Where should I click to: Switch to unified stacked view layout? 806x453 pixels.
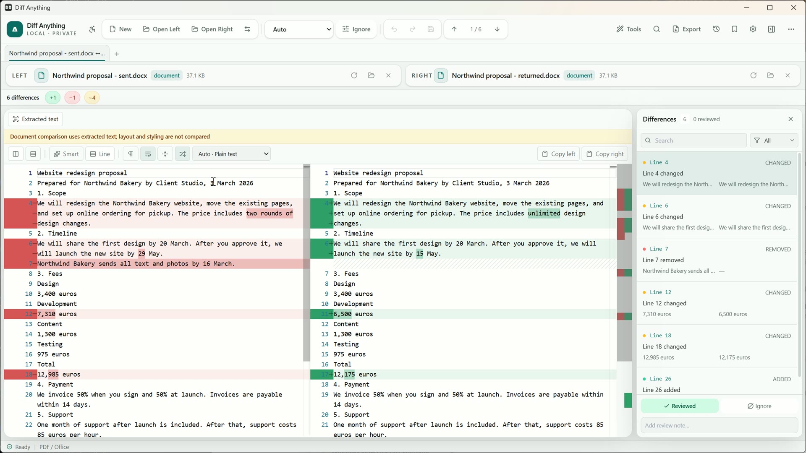33,154
